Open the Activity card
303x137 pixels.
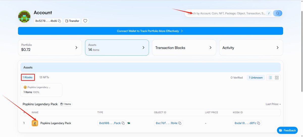pyautogui.click(x=251, y=47)
